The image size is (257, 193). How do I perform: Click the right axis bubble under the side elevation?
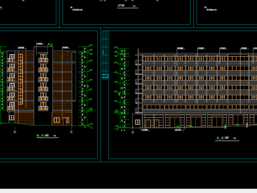click(x=71, y=132)
